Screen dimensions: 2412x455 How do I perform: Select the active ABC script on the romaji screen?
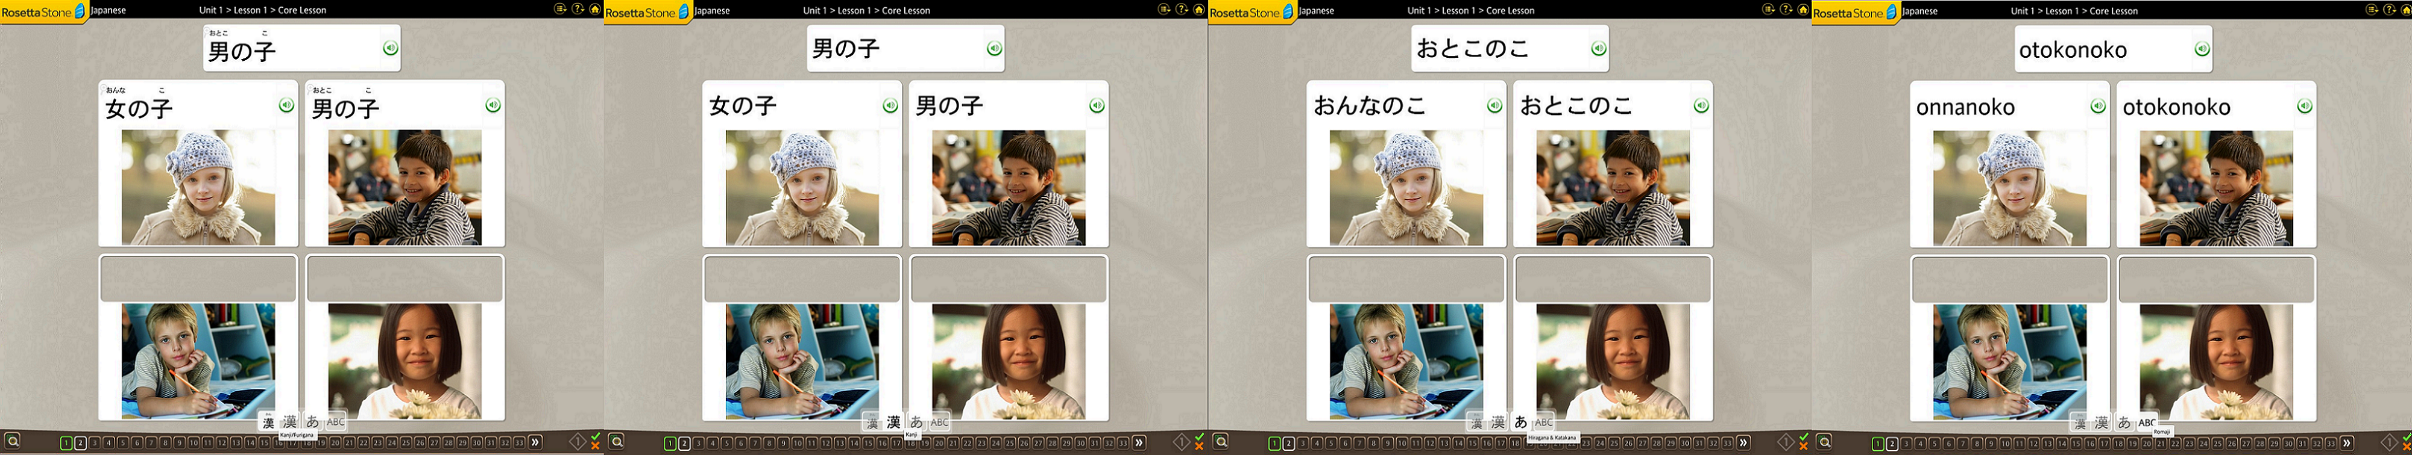pos(2146,422)
